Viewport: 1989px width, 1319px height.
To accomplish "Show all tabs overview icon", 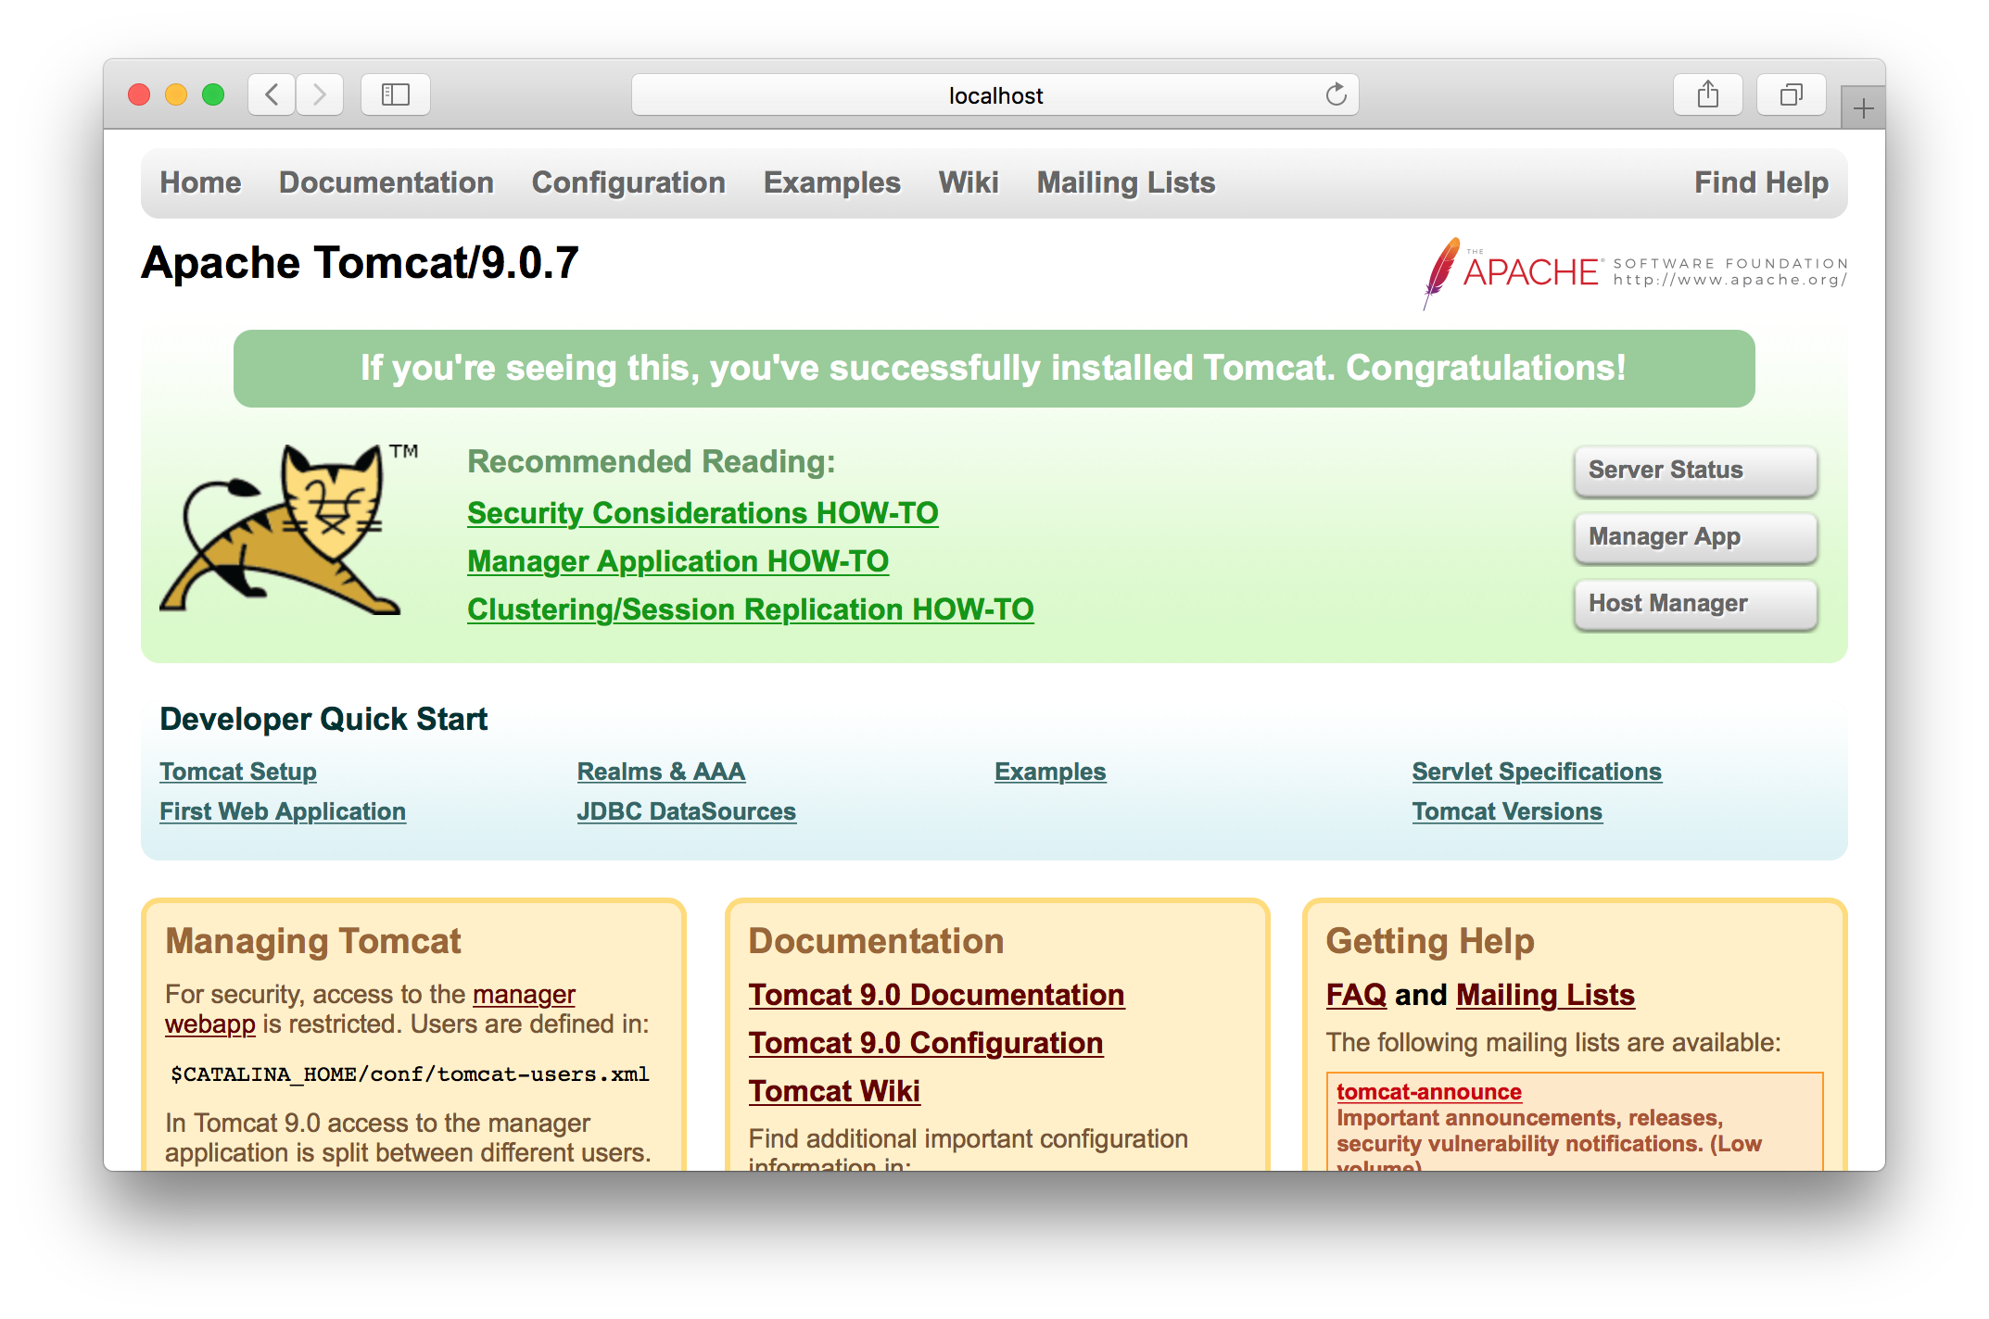I will click(1791, 94).
